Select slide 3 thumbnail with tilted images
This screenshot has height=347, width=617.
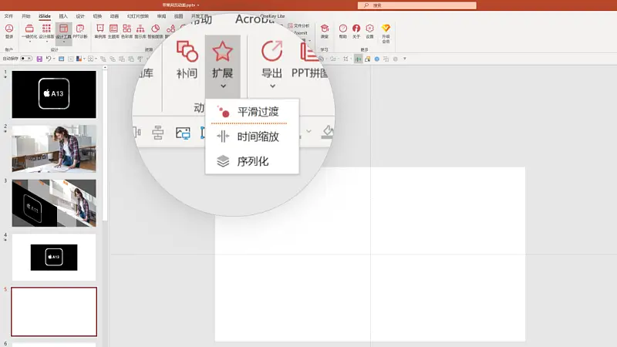click(x=54, y=203)
